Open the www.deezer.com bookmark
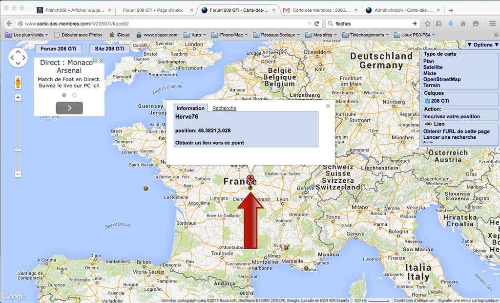Screen dimensions: 500x303 (x=157, y=35)
